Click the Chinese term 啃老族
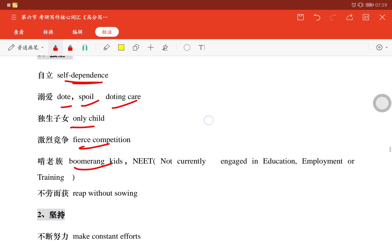This screenshot has width=392, height=245. (x=50, y=161)
